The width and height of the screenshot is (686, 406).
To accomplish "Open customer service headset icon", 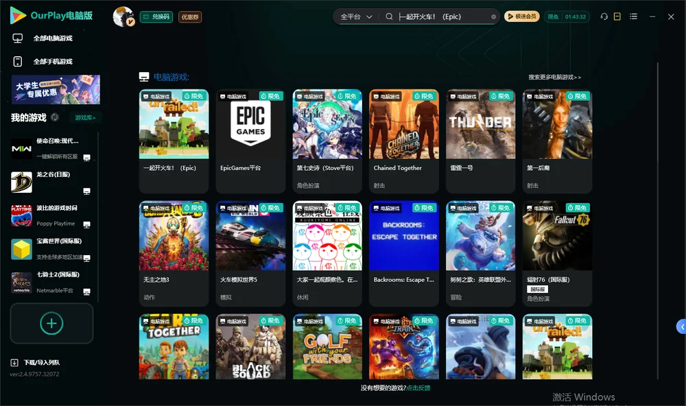I will click(604, 16).
